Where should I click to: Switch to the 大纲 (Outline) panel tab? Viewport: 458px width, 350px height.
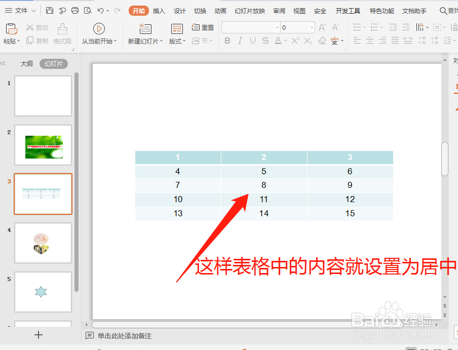point(26,63)
